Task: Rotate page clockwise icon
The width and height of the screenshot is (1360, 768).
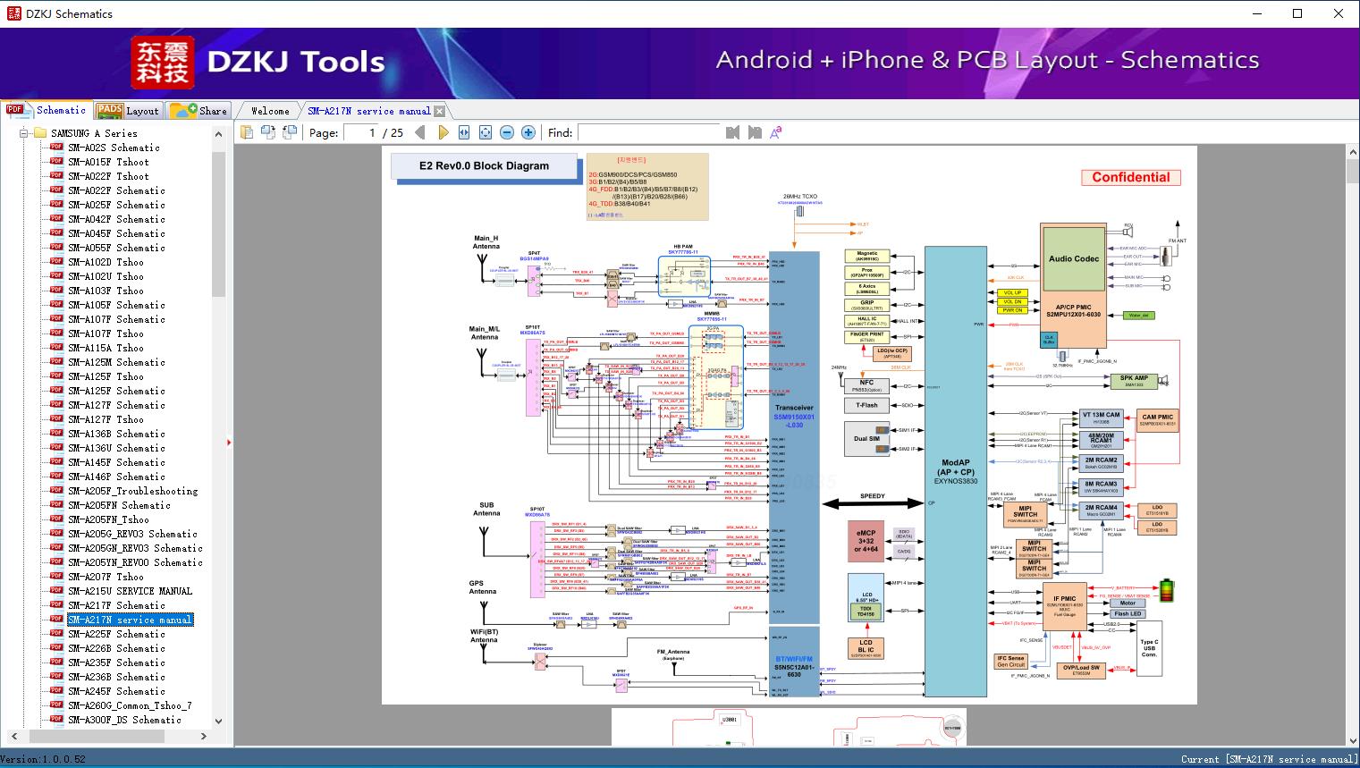Action: point(268,132)
